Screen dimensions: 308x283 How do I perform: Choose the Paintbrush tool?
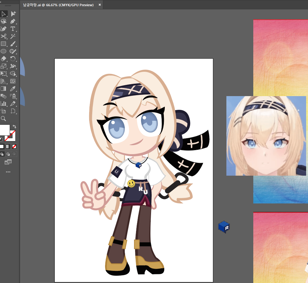coord(13,44)
